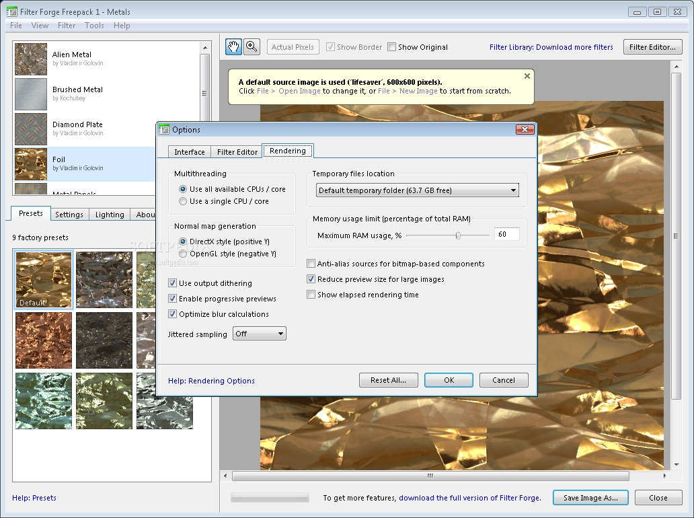Click the Foil filter thumbnail
The height and width of the screenshot is (518, 694).
31,164
